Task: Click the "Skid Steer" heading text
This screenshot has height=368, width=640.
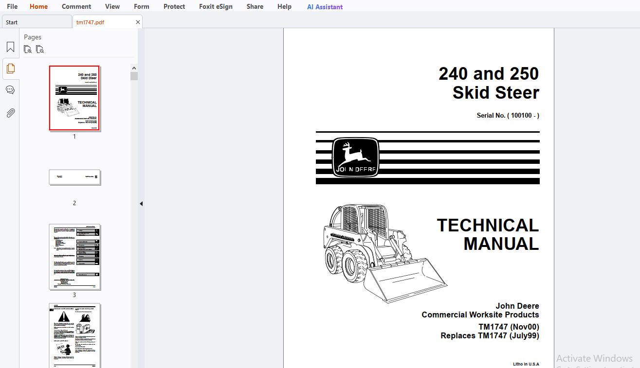Action: [495, 93]
